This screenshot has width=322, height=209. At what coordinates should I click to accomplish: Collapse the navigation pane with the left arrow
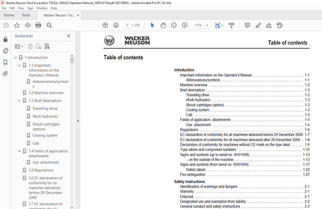tap(78, 121)
